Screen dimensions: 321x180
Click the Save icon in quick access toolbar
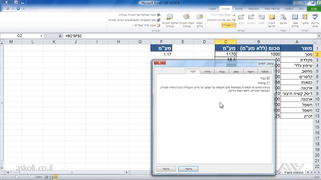coord(312,3)
